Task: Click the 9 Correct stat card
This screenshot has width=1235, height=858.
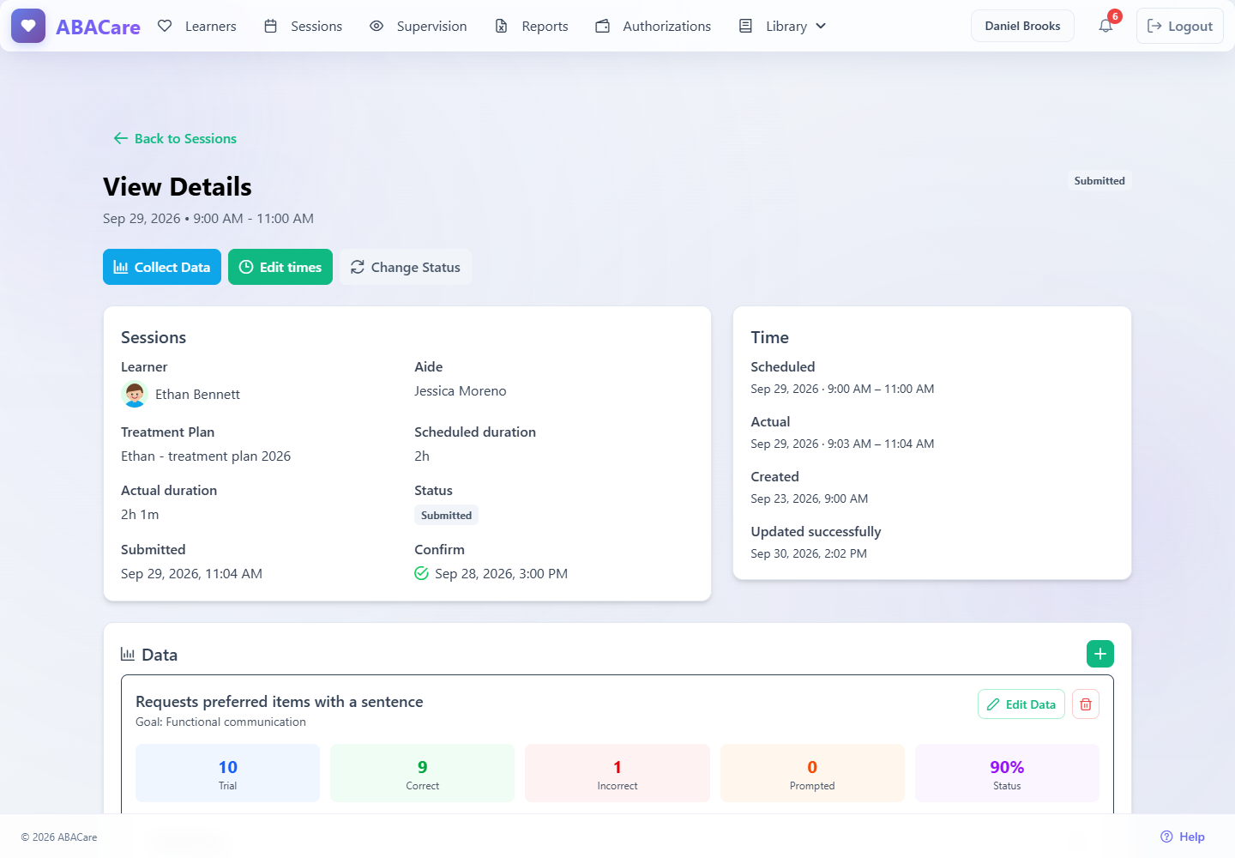Action: [423, 773]
